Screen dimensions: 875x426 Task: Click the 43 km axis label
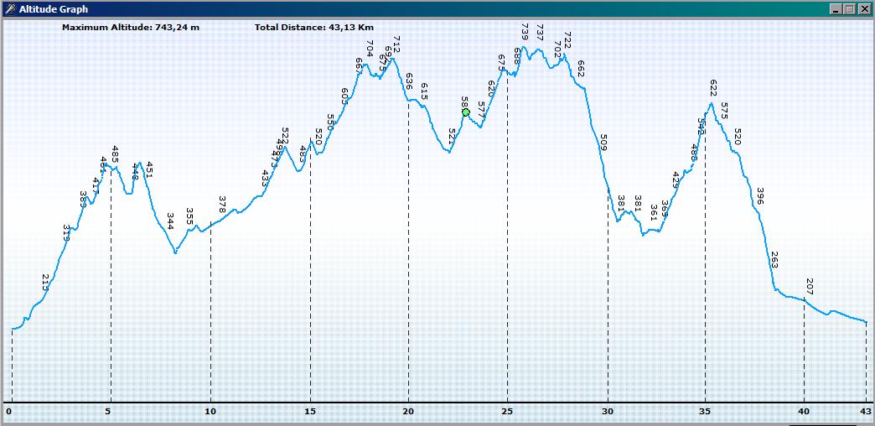pos(865,412)
